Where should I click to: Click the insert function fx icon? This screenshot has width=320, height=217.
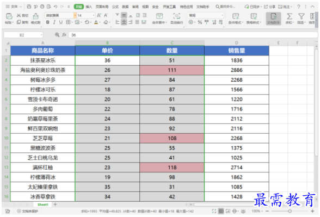point(64,35)
